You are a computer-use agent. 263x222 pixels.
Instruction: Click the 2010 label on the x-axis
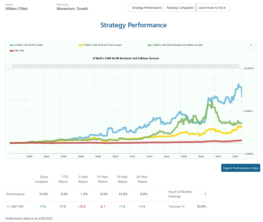[115, 157]
